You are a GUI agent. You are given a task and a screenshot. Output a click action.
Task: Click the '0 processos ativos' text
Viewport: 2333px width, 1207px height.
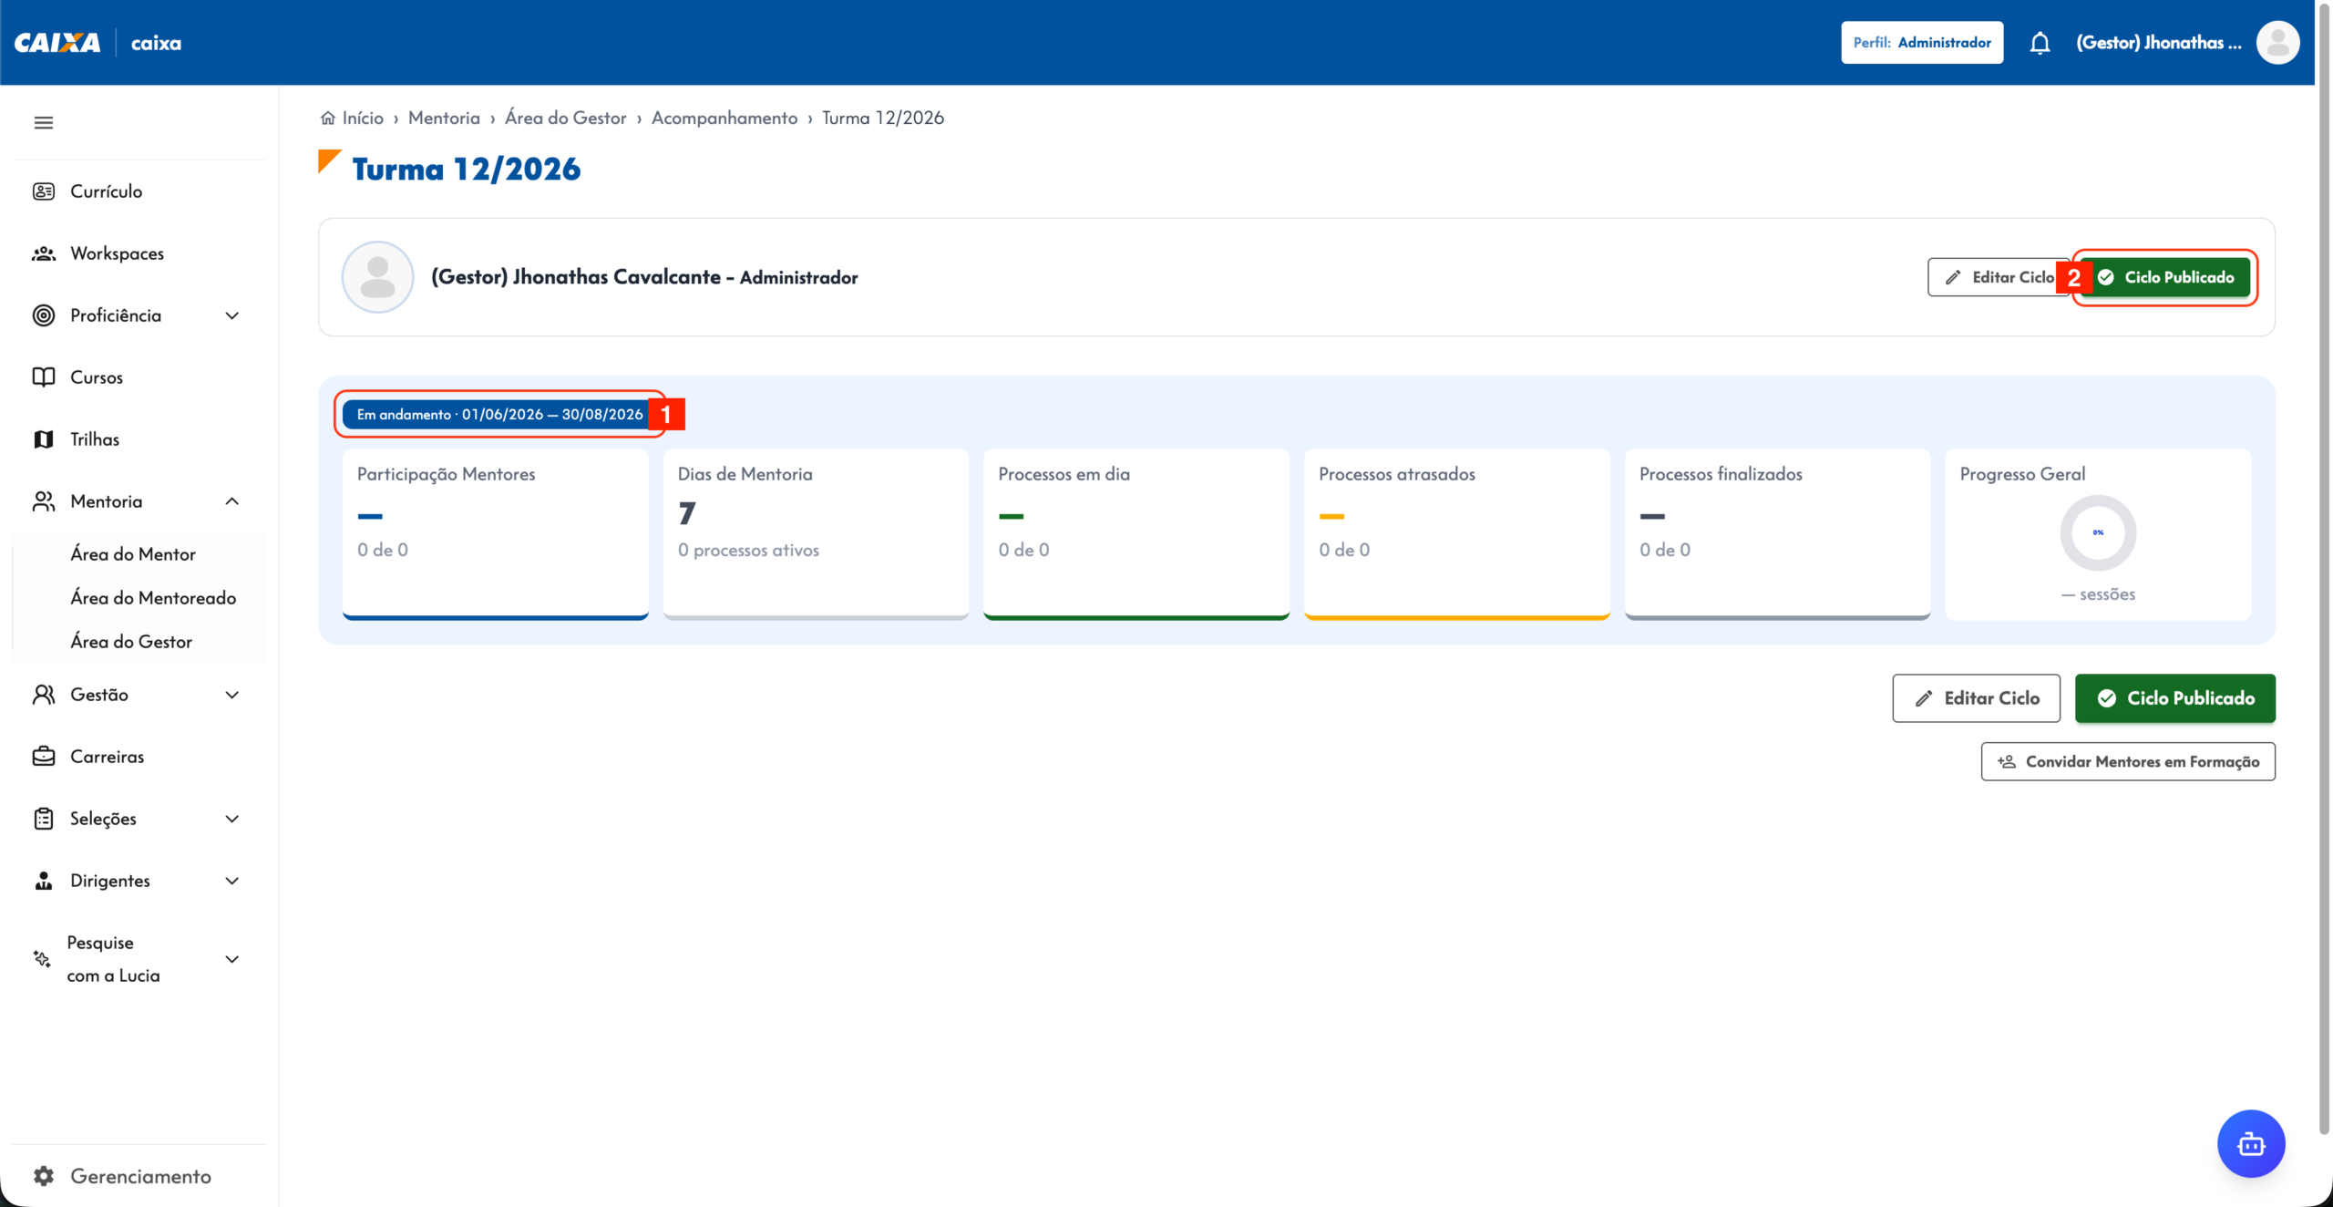748,551
